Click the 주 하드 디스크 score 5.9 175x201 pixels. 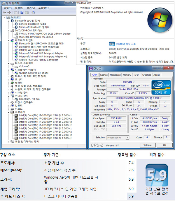(131, 196)
